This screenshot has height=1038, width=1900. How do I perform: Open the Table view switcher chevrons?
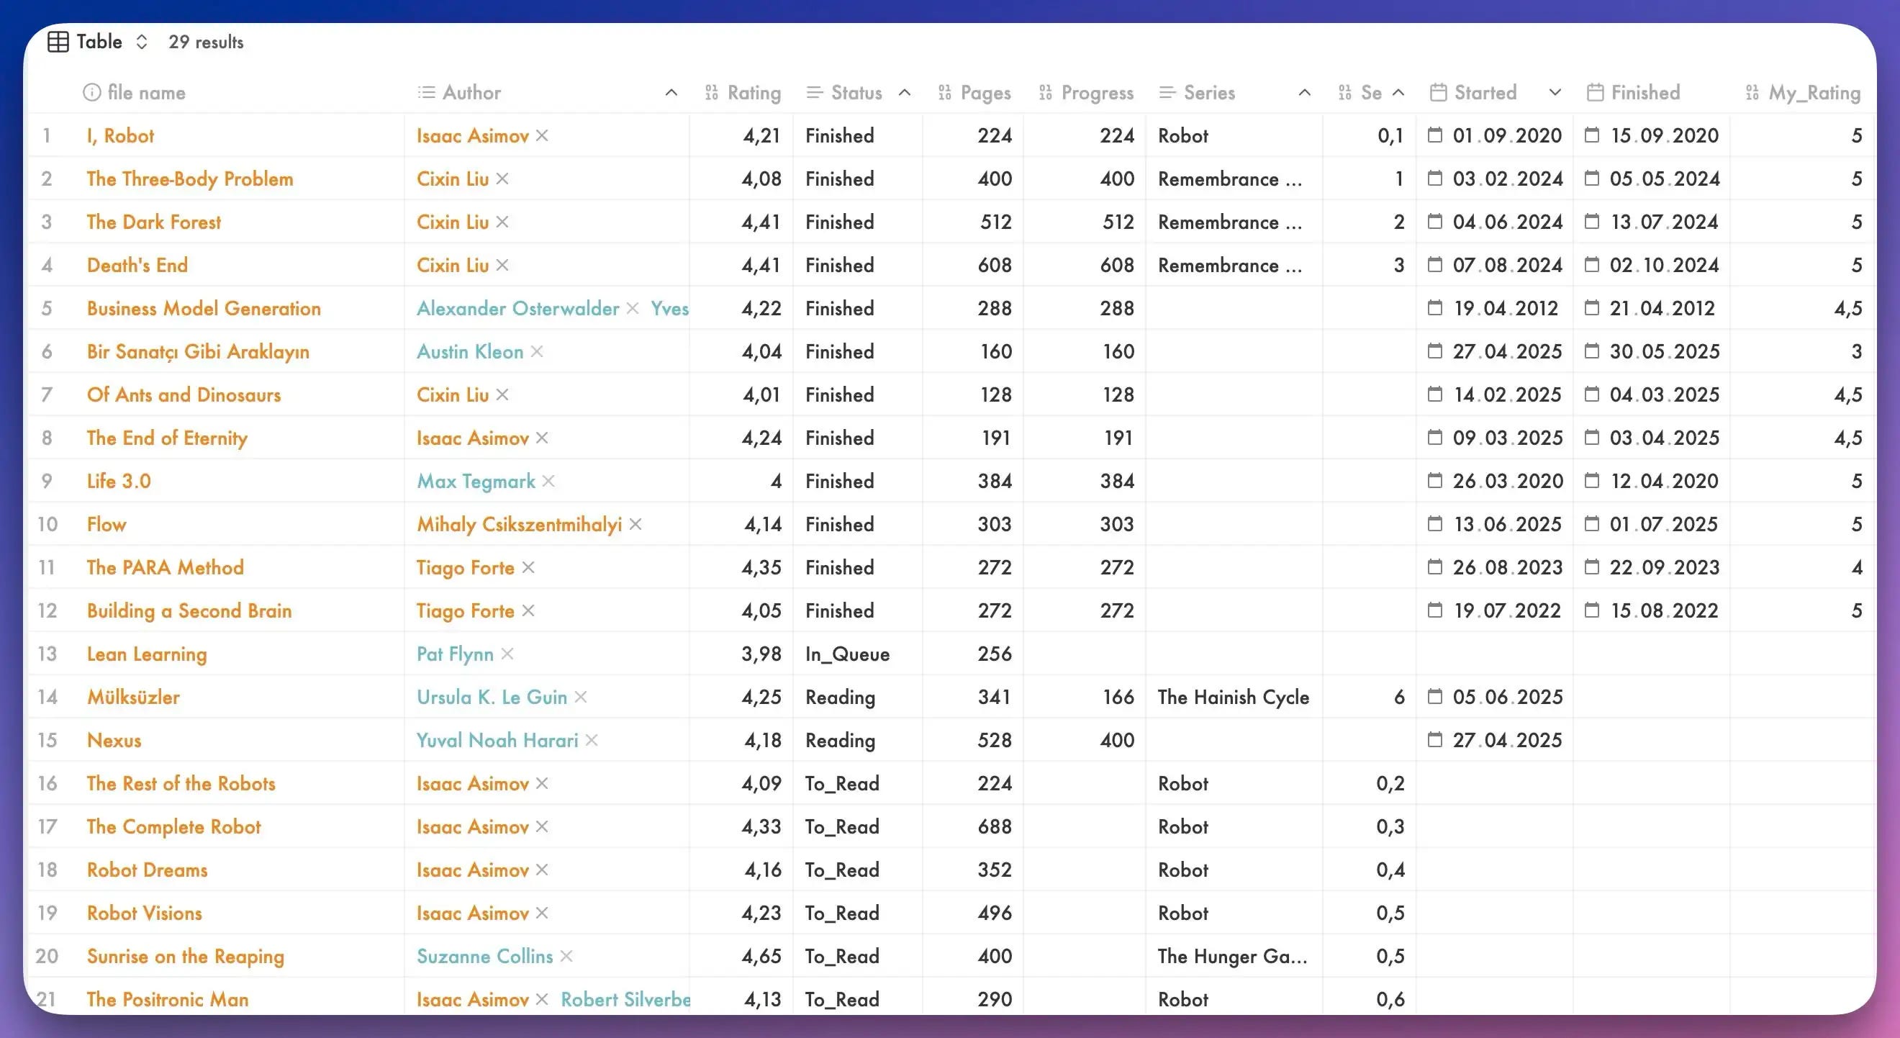[142, 42]
